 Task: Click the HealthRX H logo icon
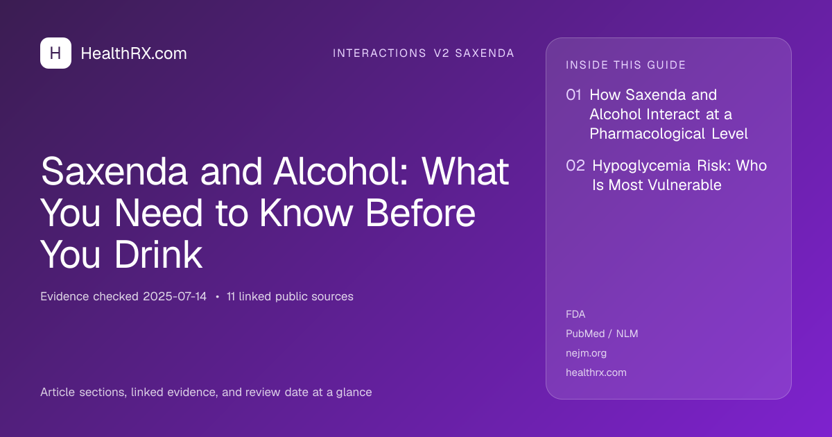55,53
